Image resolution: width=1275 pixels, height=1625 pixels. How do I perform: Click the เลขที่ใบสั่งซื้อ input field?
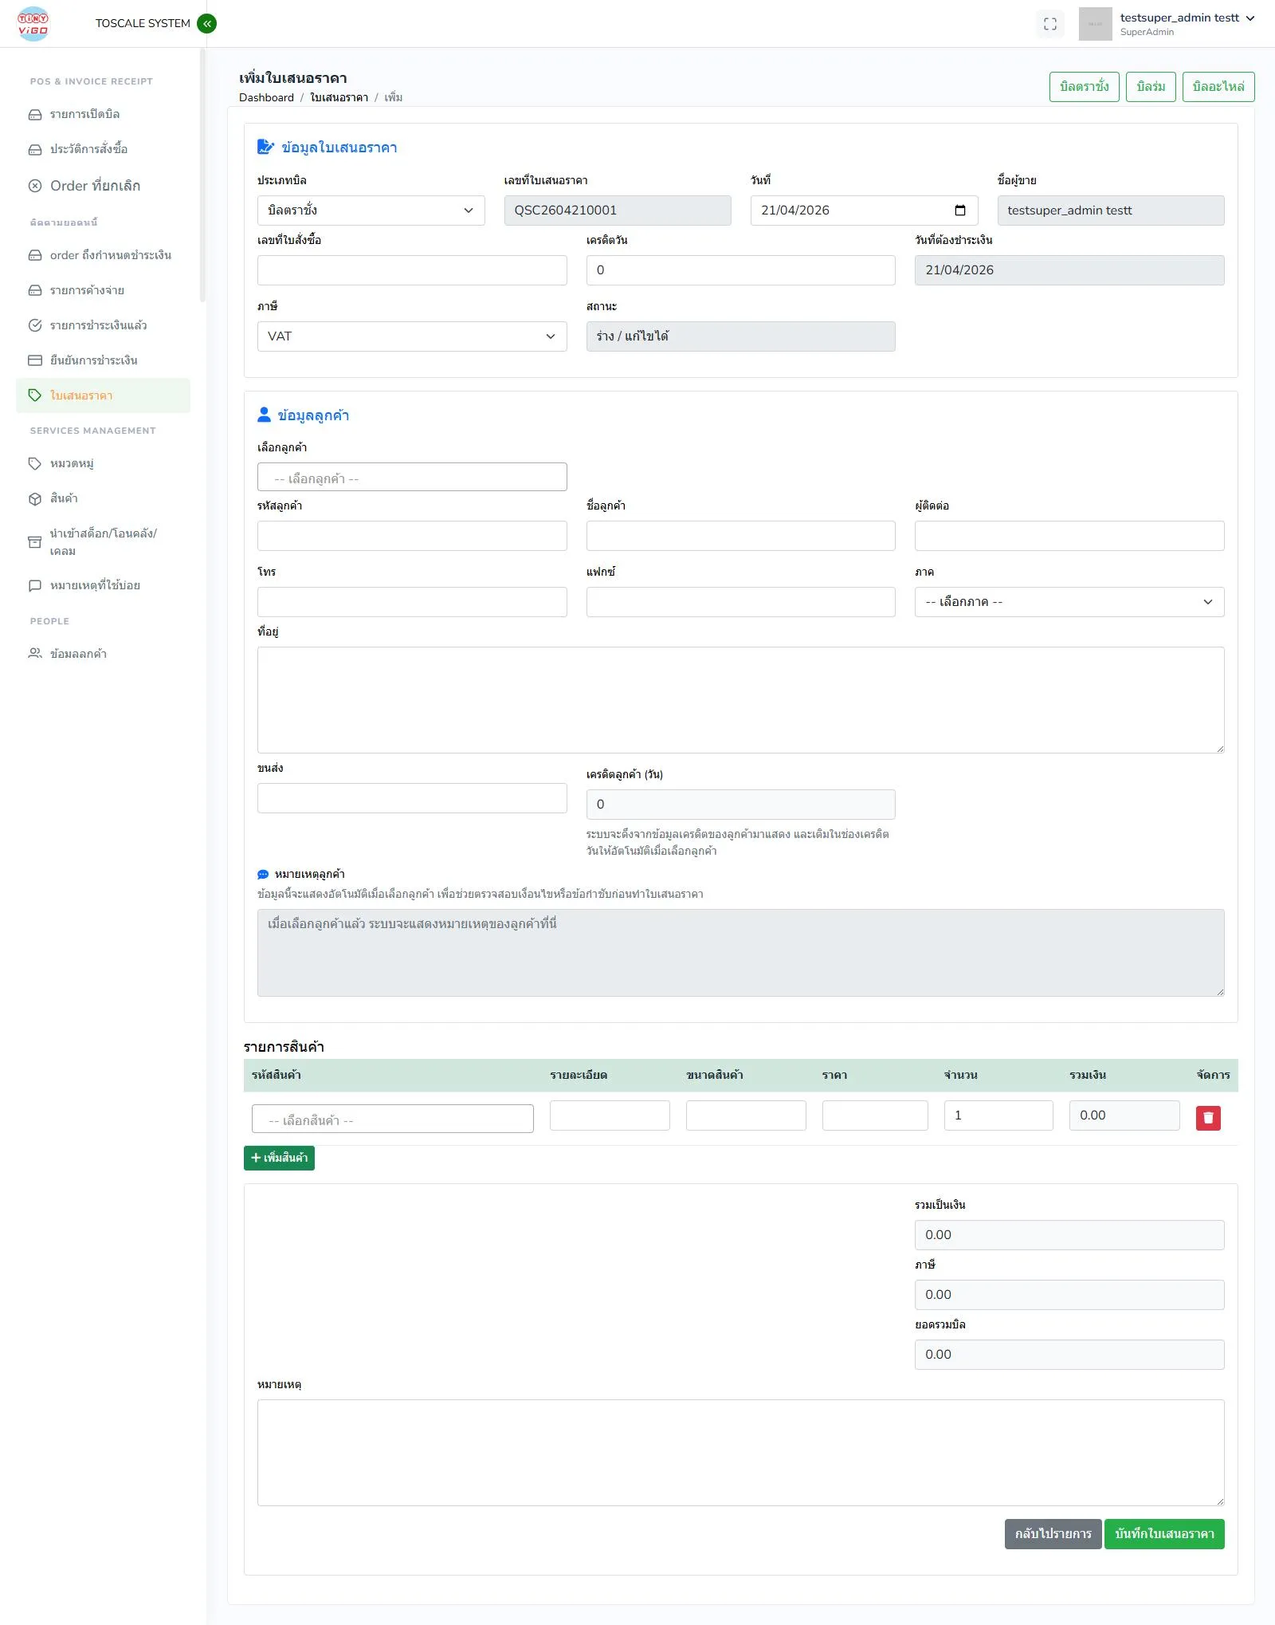tap(411, 270)
